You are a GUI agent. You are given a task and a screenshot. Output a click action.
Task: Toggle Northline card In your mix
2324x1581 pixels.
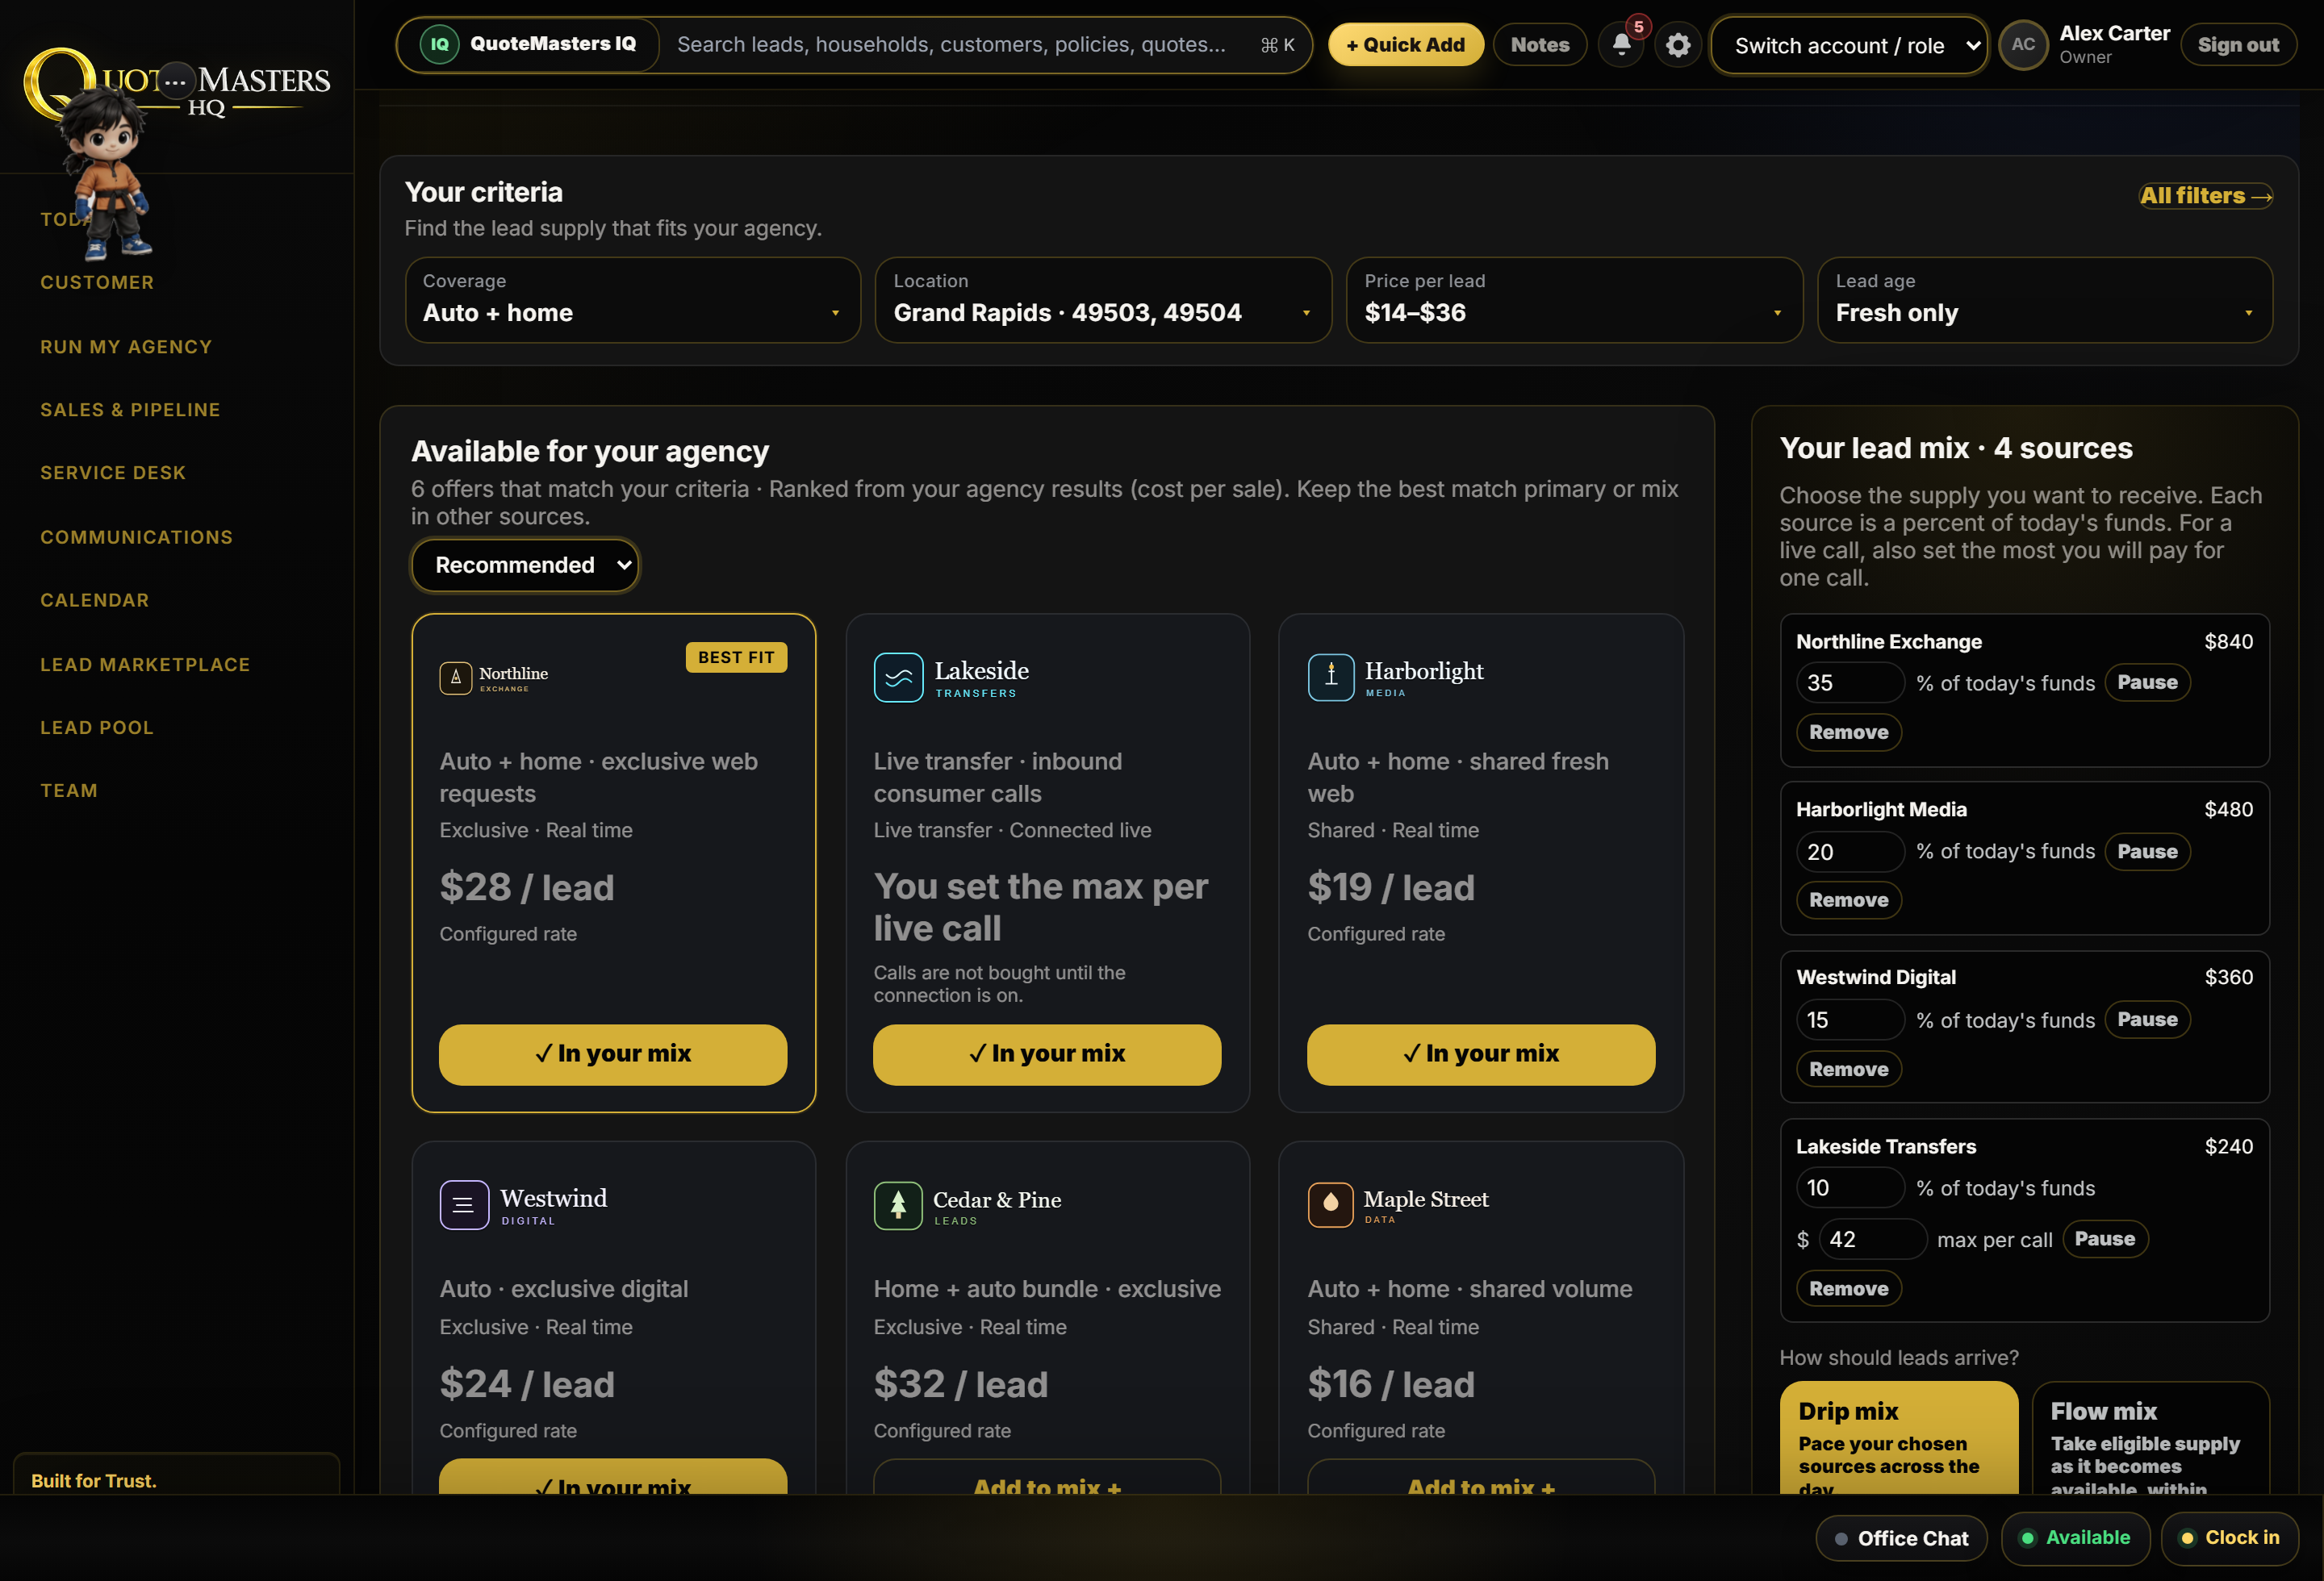click(x=613, y=1053)
